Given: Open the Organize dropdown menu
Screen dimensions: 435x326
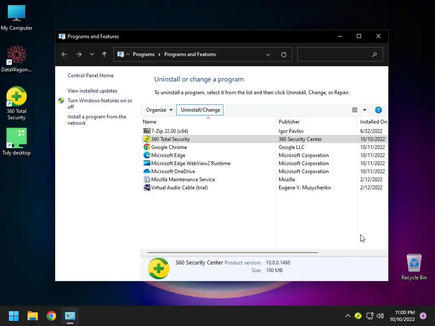Looking at the screenshot, I should [x=159, y=110].
